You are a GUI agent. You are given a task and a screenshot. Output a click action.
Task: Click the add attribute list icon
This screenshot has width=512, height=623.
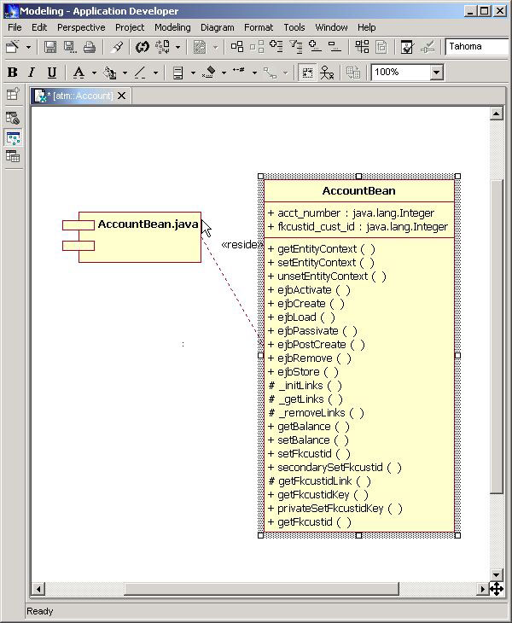coord(276,46)
